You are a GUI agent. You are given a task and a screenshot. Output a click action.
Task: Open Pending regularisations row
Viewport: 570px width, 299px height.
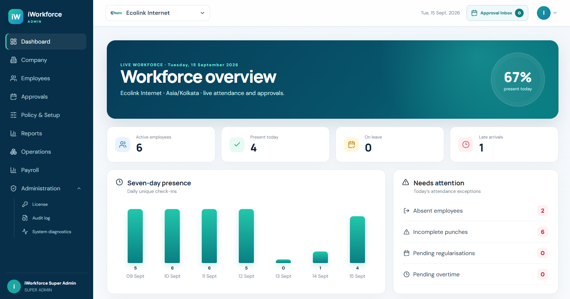tap(476, 253)
